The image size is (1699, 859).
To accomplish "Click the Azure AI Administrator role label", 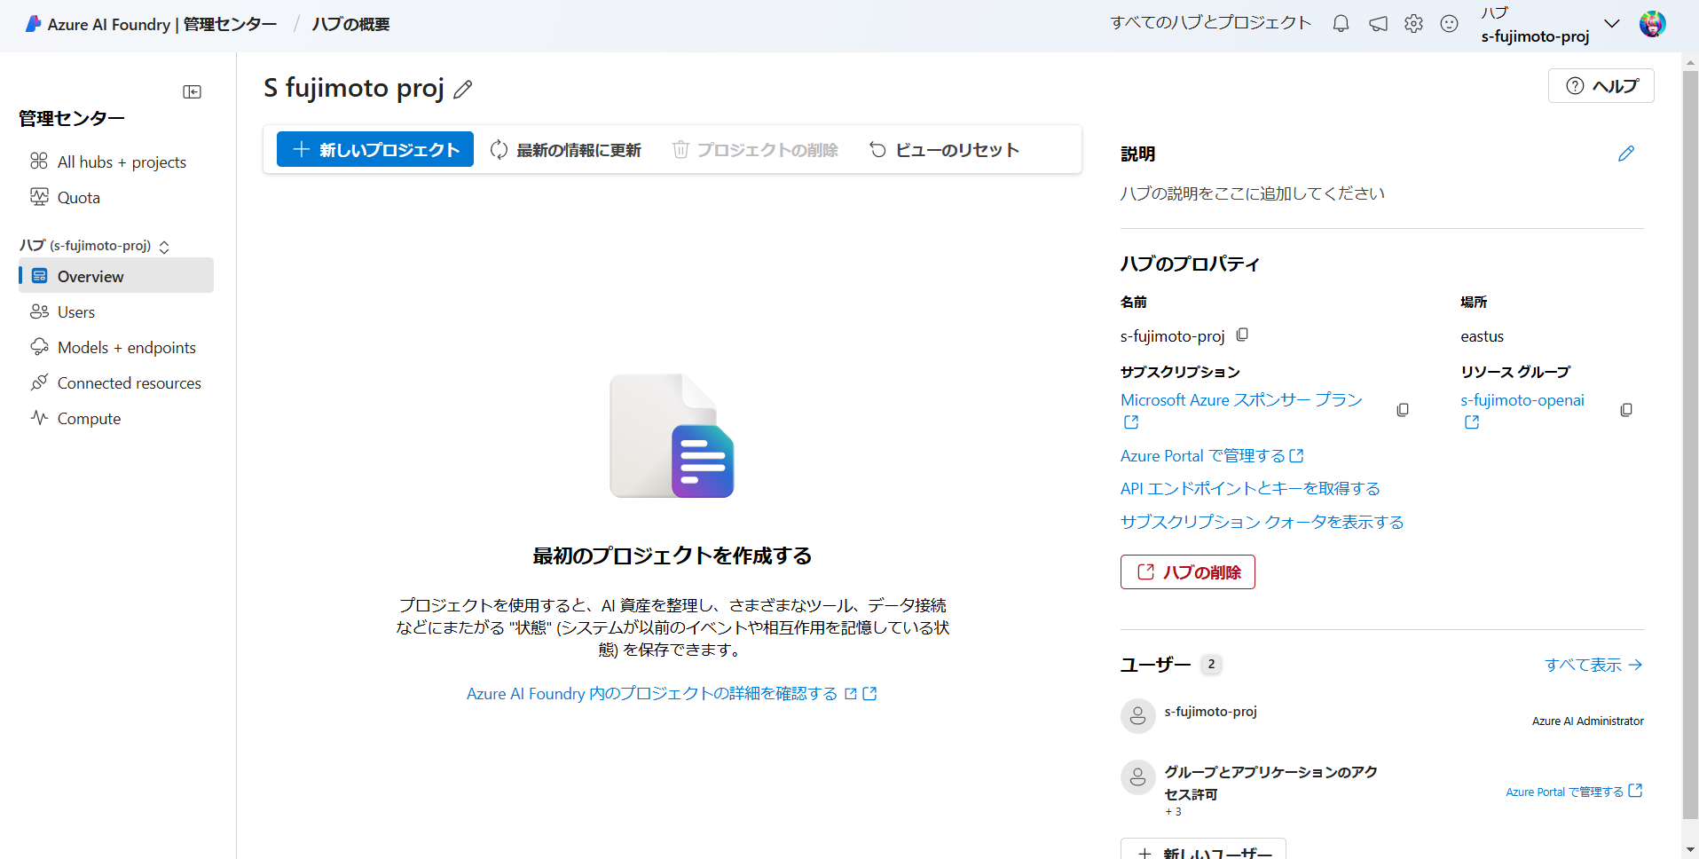I will [1587, 721].
